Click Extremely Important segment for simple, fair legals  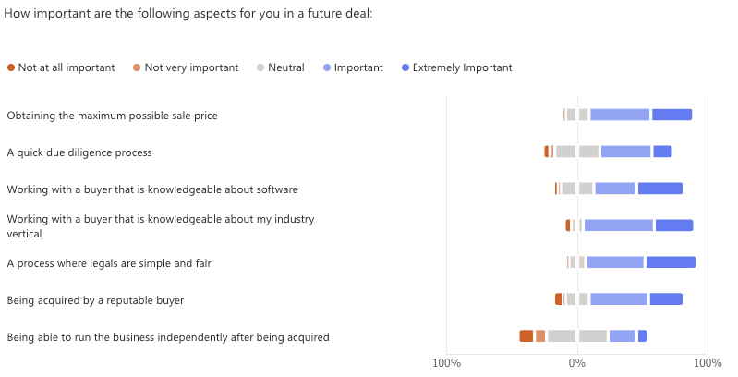click(671, 262)
